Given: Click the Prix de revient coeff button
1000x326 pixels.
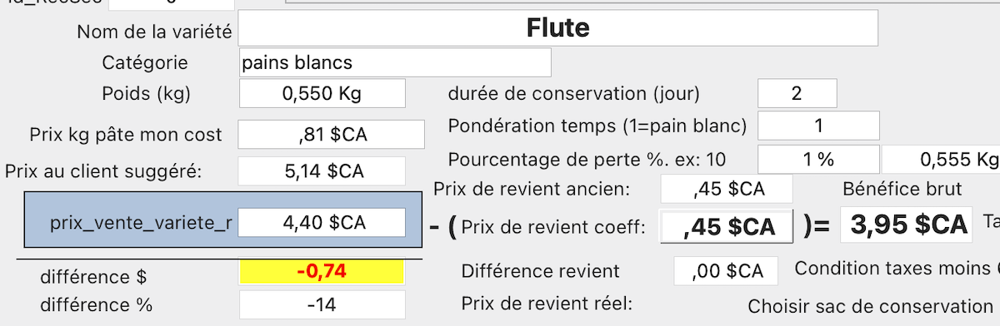Looking at the screenshot, I should pyautogui.click(x=727, y=225).
